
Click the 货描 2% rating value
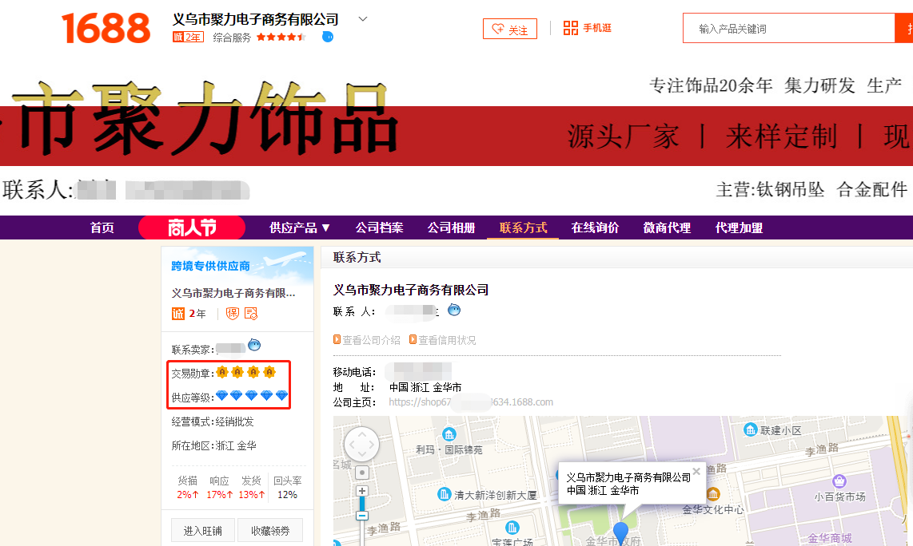click(188, 495)
